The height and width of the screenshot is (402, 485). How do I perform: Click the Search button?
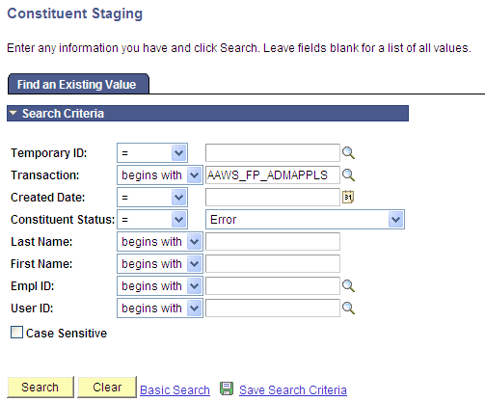pyautogui.click(x=40, y=387)
